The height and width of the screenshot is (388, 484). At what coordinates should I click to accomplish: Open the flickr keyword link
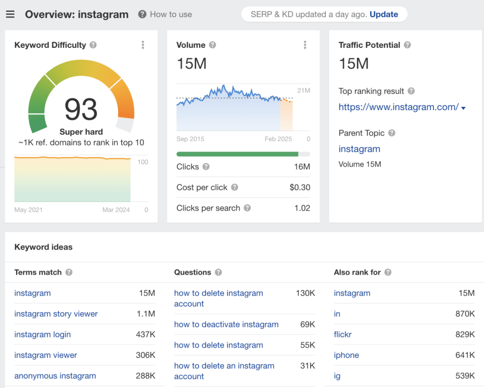[x=343, y=335]
